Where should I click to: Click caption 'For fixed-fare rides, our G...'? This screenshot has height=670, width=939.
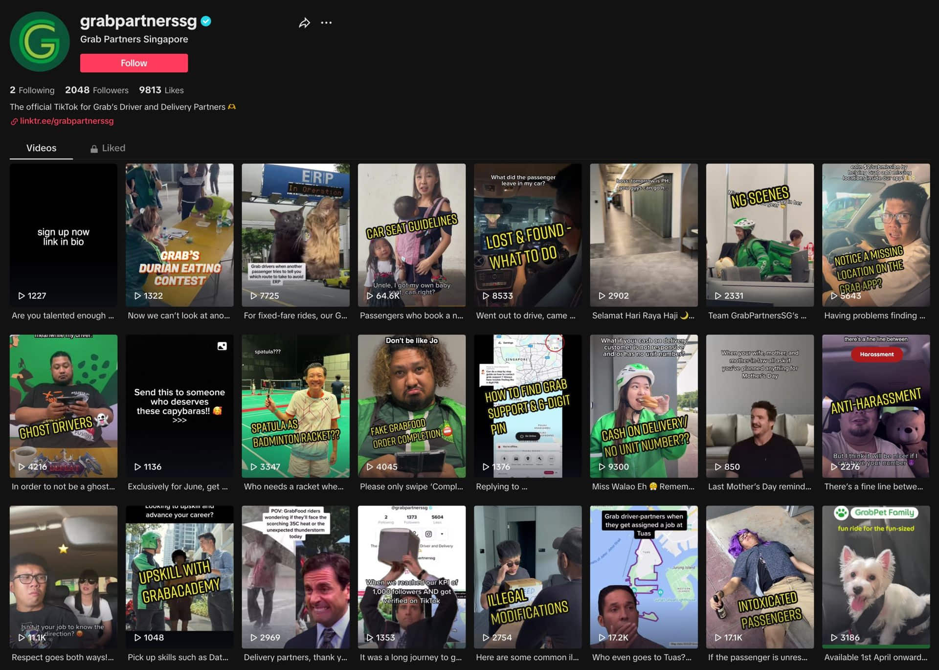pyautogui.click(x=295, y=316)
